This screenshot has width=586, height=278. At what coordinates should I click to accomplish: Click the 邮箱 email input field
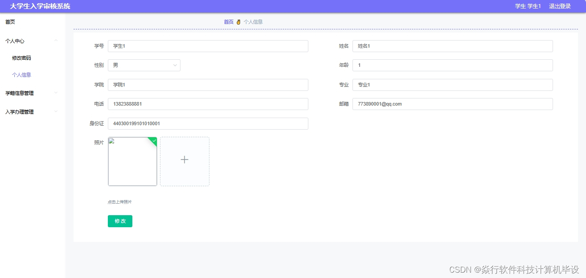point(452,104)
